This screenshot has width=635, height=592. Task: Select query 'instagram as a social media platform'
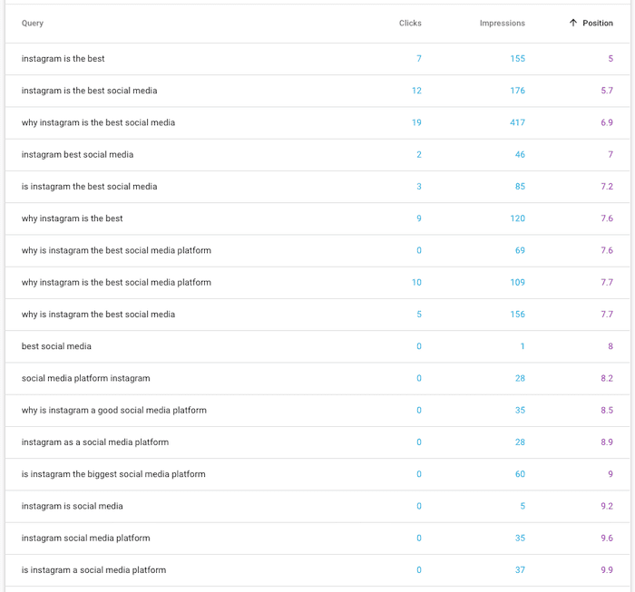click(x=94, y=442)
